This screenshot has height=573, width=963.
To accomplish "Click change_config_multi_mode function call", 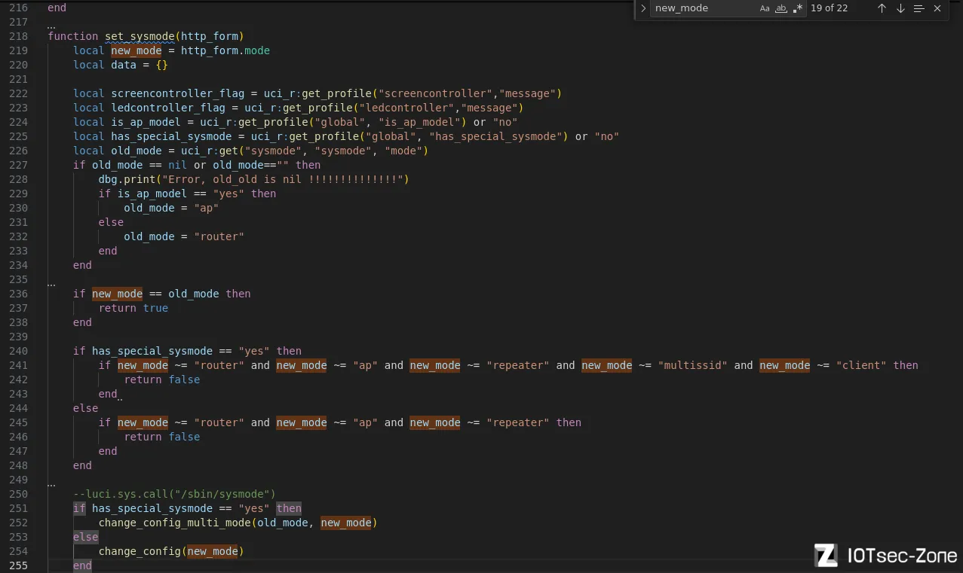I will click(175, 523).
